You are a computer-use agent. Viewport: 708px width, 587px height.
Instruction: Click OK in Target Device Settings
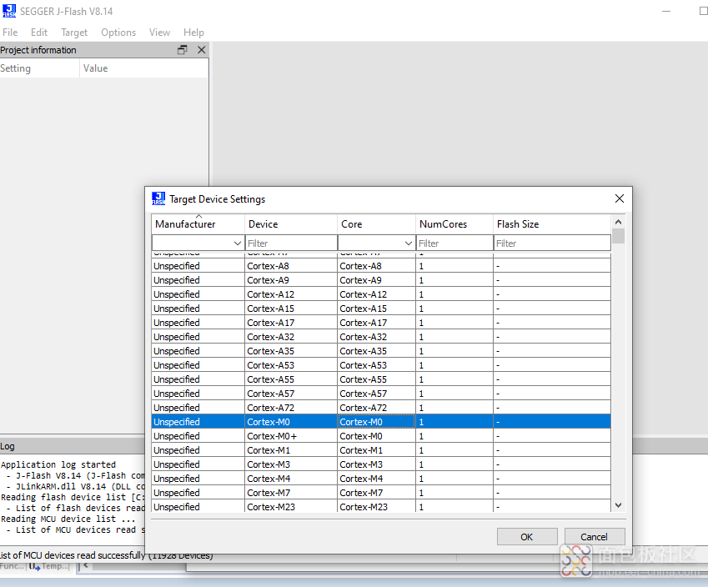pyautogui.click(x=527, y=537)
